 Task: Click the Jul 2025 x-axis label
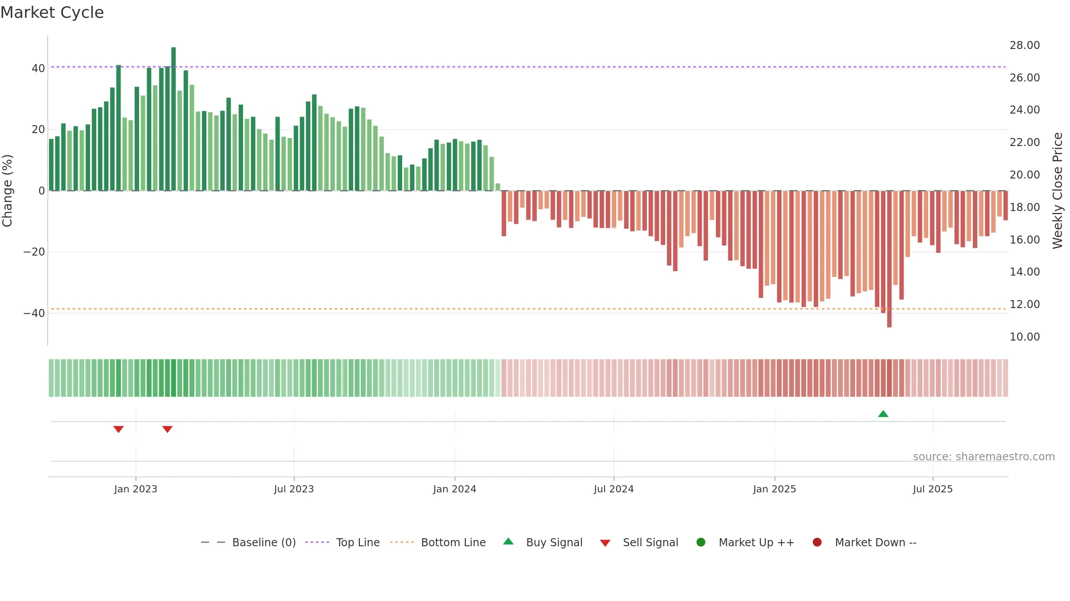933,489
